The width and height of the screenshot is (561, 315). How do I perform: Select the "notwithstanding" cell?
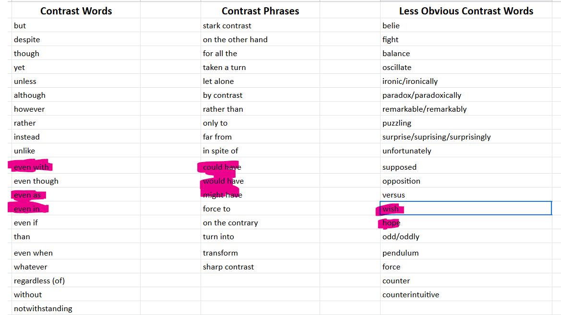coord(43,309)
